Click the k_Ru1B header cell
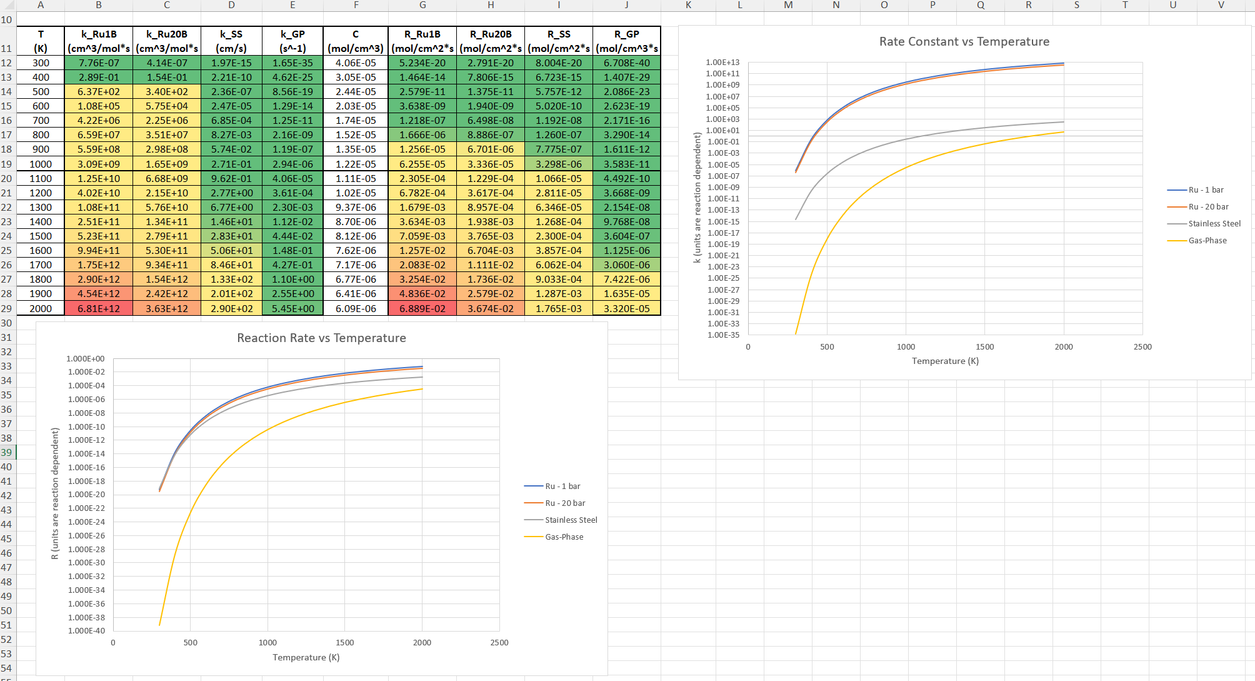1255x681 pixels. point(99,41)
